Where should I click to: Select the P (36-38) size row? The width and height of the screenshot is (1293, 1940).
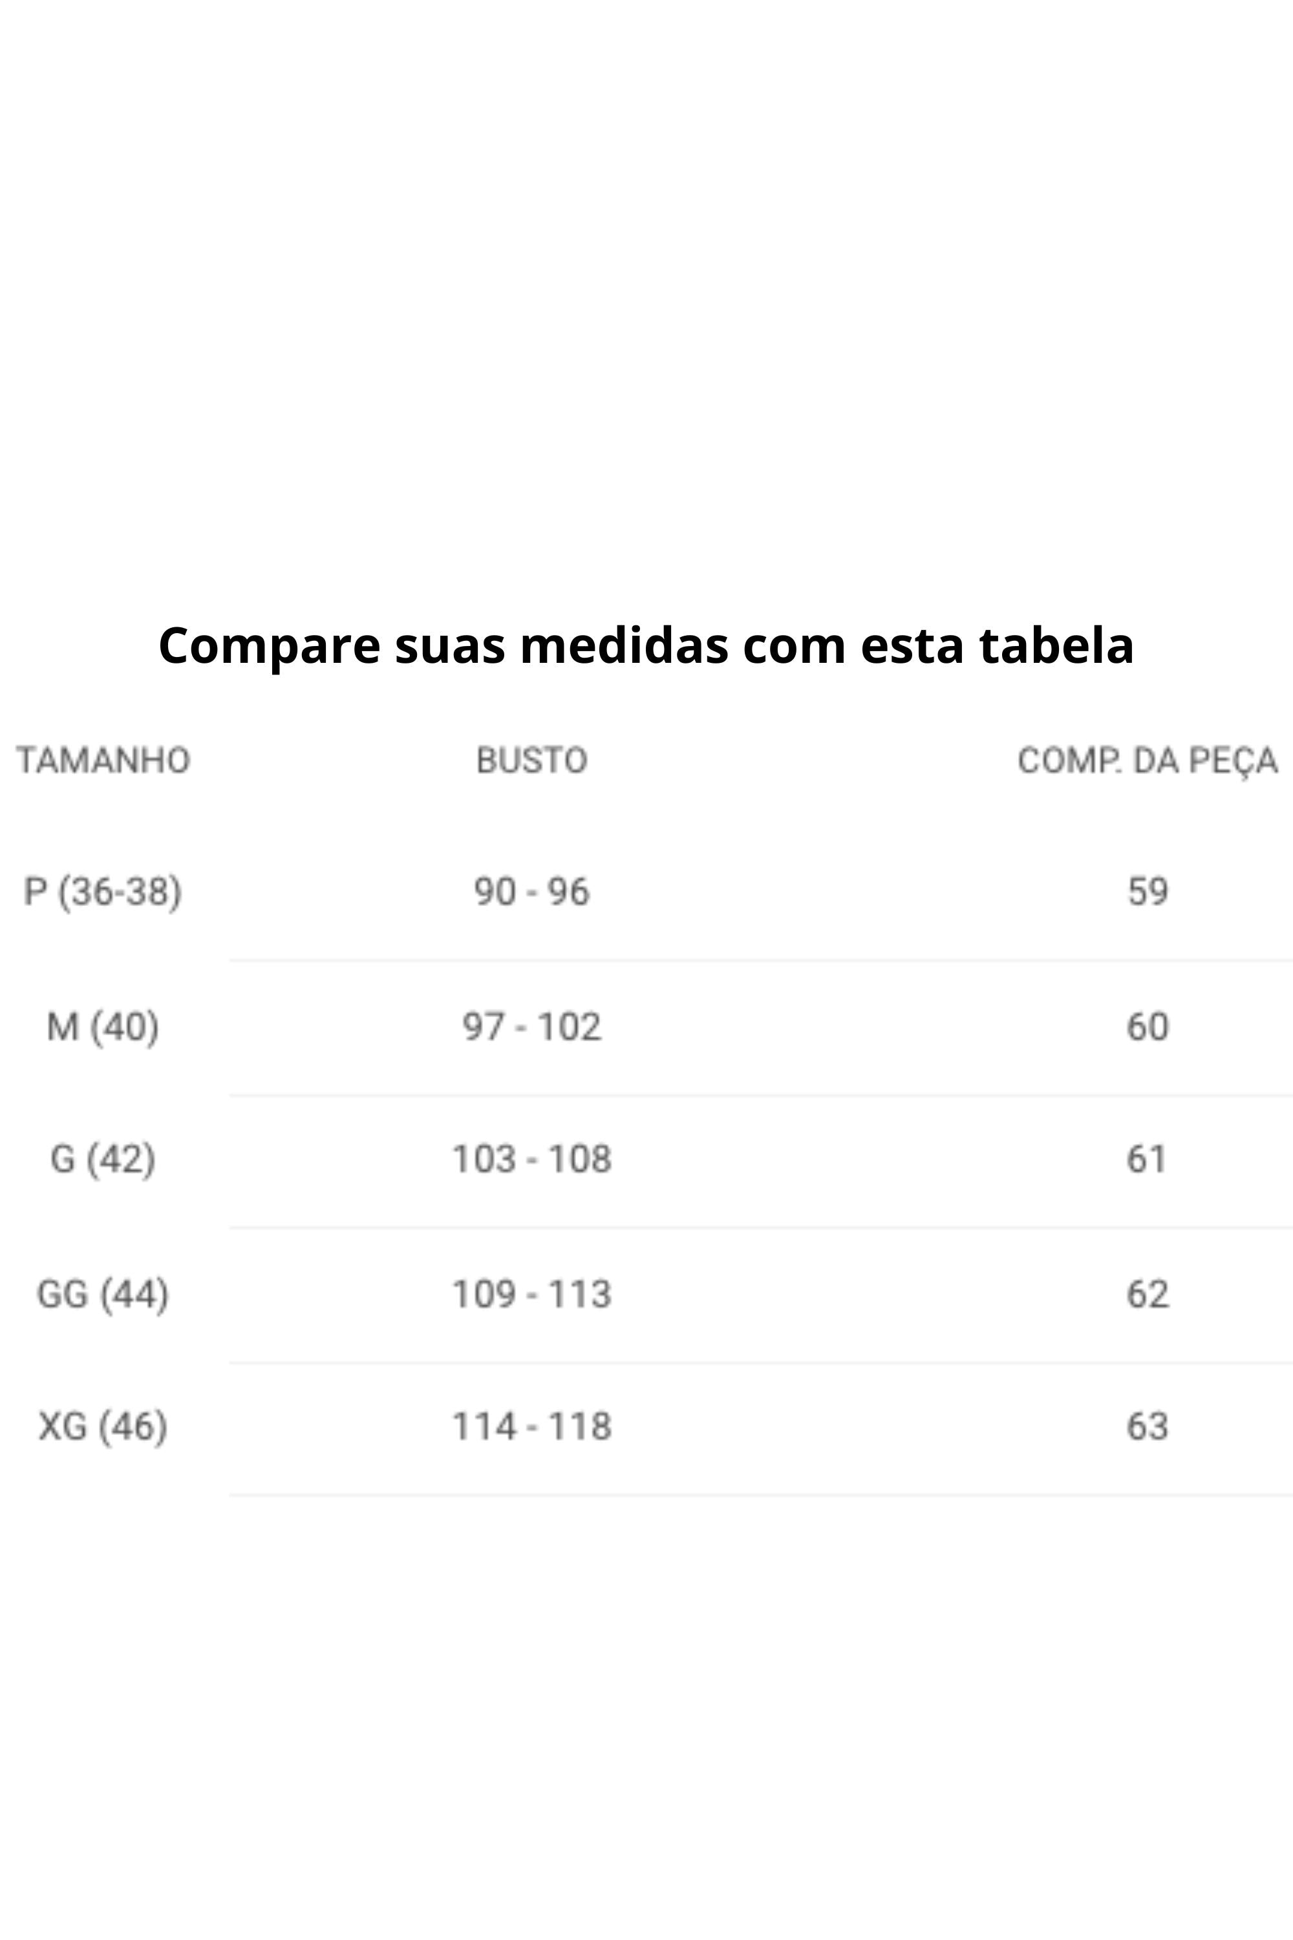pos(103,892)
